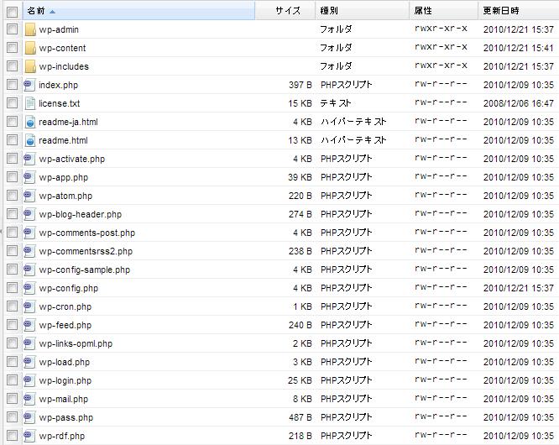
Task: Click the wp-content folder icon
Action: [30, 48]
